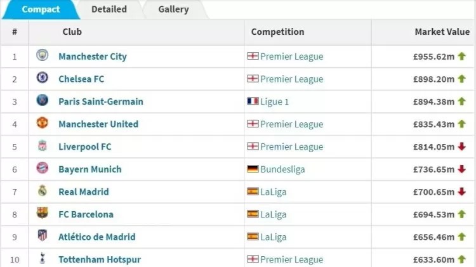Click the Liverpool FC crest icon
This screenshot has width=476, height=267.
click(43, 147)
